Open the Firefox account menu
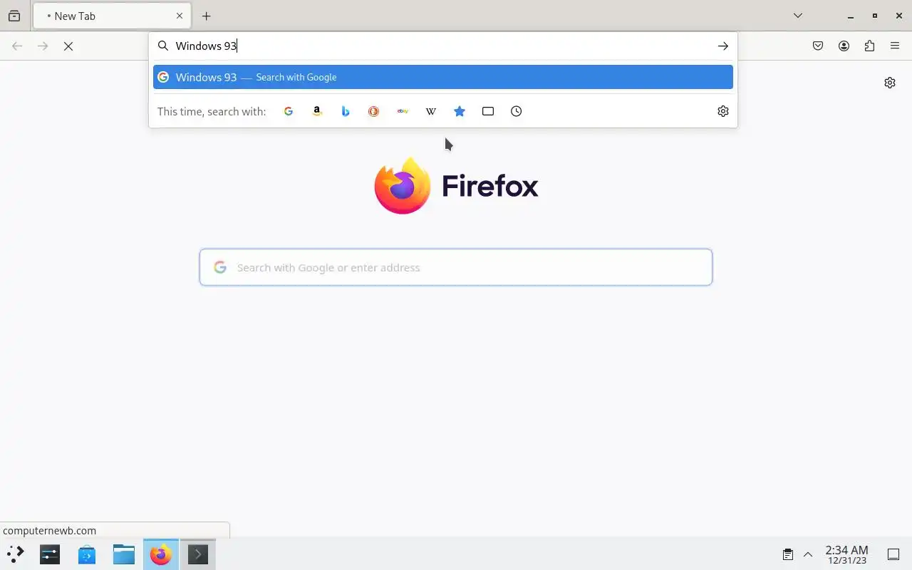The image size is (912, 570). pyautogui.click(x=844, y=46)
